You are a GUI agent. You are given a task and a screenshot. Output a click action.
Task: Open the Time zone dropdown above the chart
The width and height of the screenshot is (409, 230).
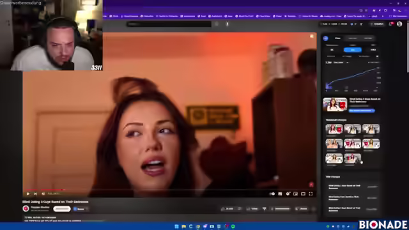341,63
